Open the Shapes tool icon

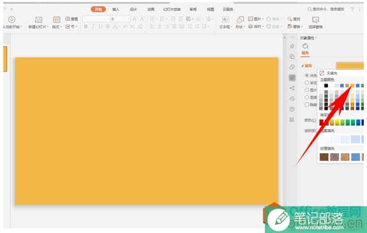(x=240, y=20)
